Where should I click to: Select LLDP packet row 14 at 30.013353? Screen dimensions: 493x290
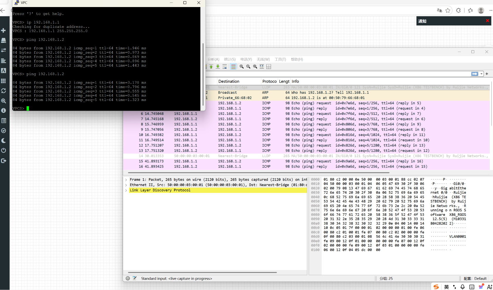coord(306,156)
